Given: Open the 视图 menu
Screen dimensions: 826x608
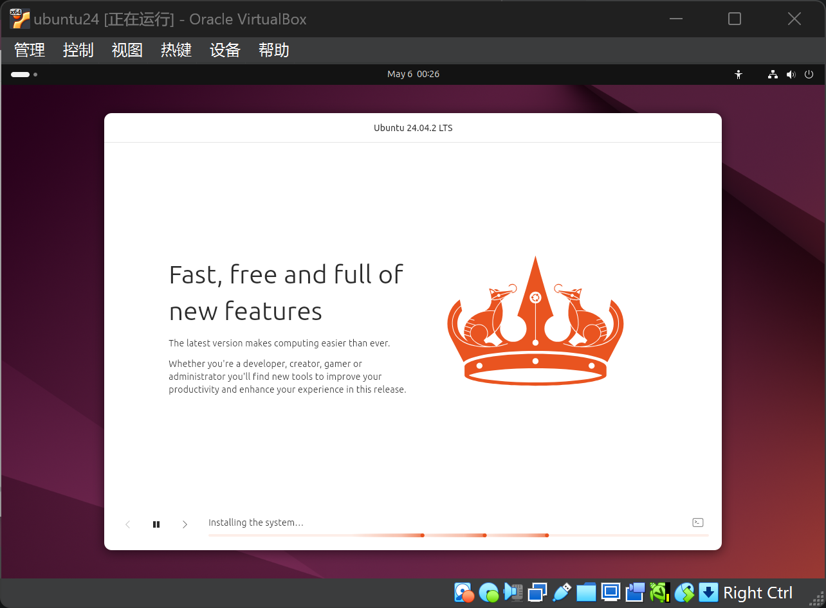Looking at the screenshot, I should click(127, 50).
